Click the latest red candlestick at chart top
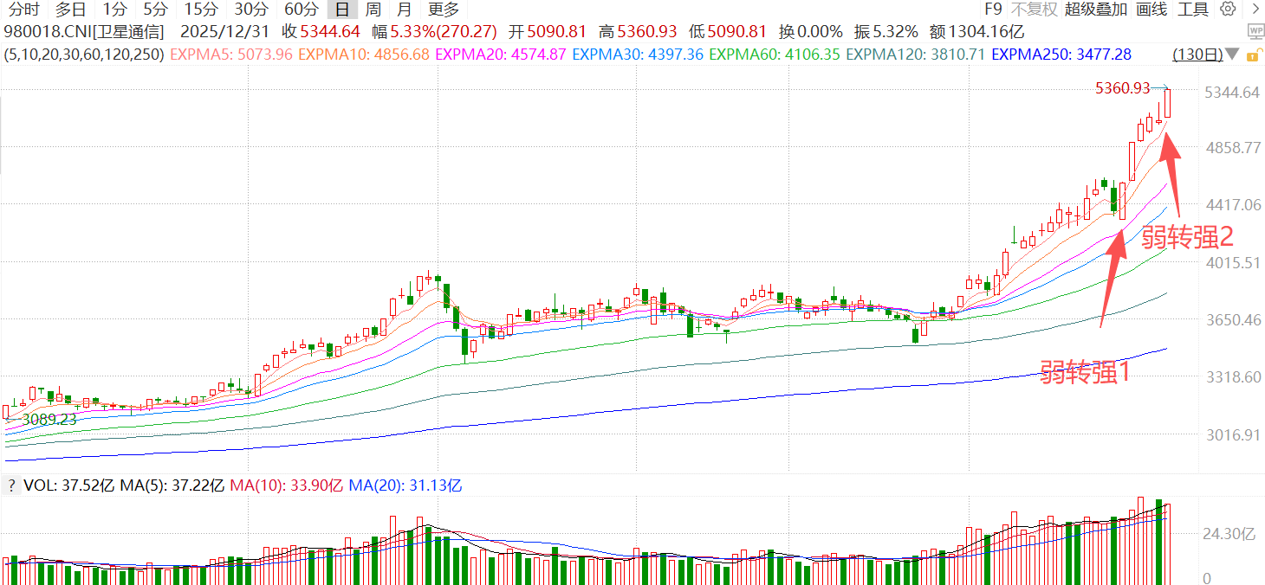 pos(1168,103)
